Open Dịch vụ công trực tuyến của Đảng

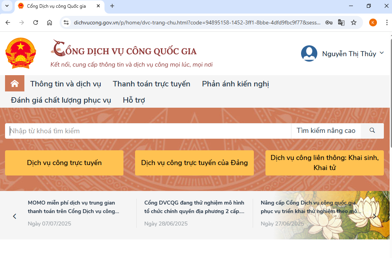[x=194, y=163]
